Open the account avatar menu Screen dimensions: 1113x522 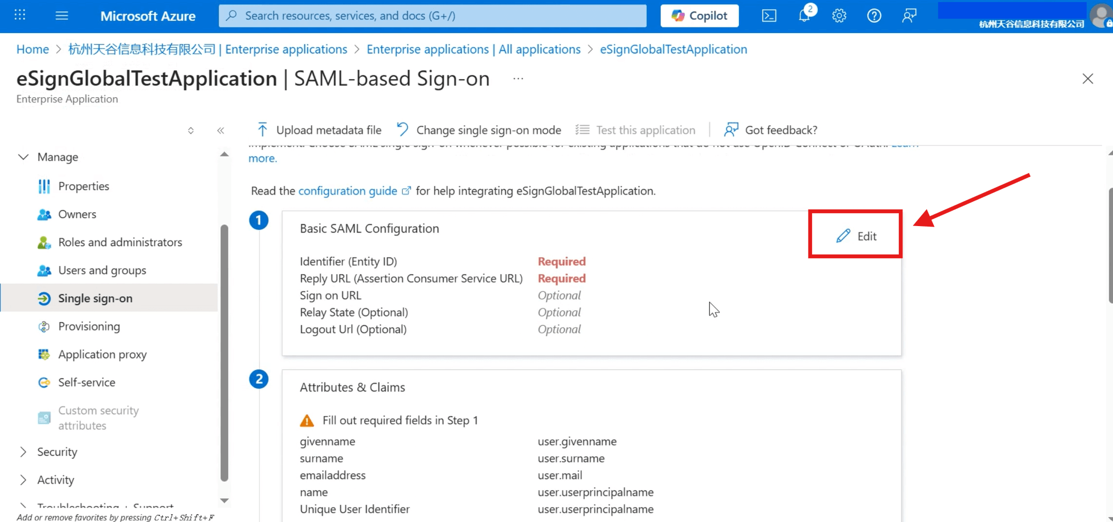[x=1101, y=16]
